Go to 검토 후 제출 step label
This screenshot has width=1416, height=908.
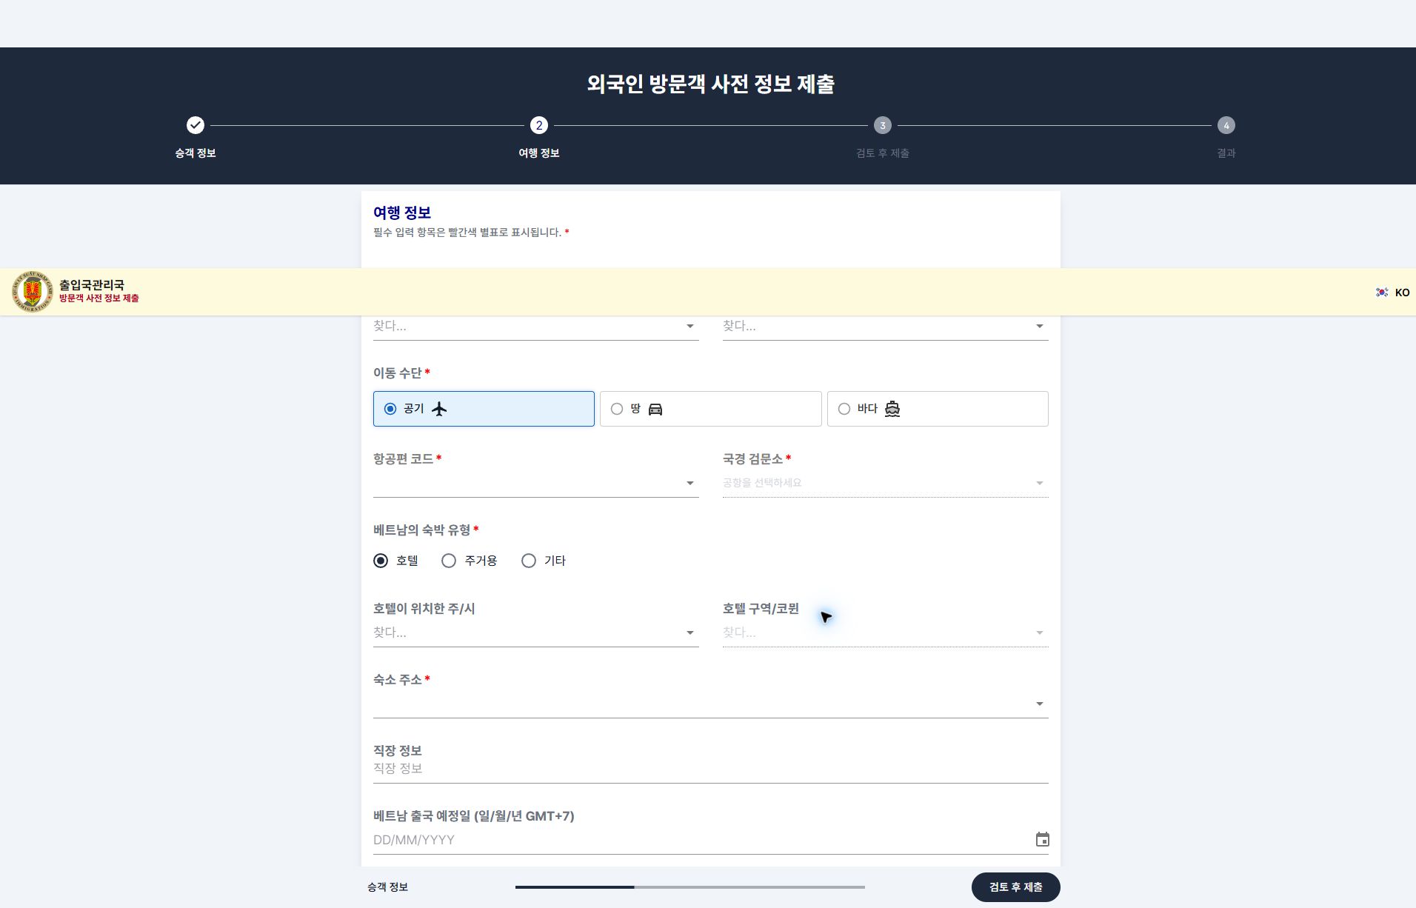883,153
